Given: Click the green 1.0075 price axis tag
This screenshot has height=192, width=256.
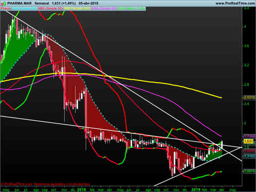Looking at the screenshot, I should pos(249,171).
